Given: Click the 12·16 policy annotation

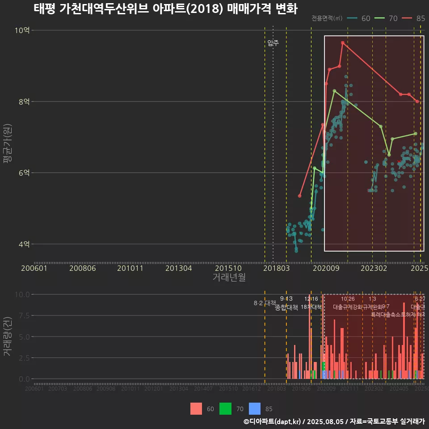Looking at the screenshot, I should pyautogui.click(x=311, y=299).
